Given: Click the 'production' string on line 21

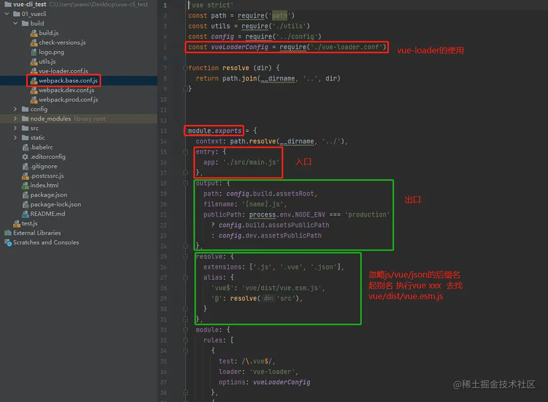Looking at the screenshot, I should click(367, 215).
